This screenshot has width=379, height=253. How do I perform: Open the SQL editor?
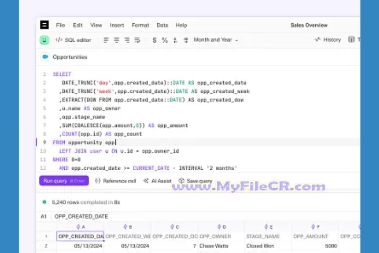point(73,40)
